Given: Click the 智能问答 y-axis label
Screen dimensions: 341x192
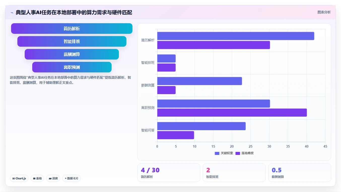Looking at the screenshot, I should pyautogui.click(x=148, y=130).
